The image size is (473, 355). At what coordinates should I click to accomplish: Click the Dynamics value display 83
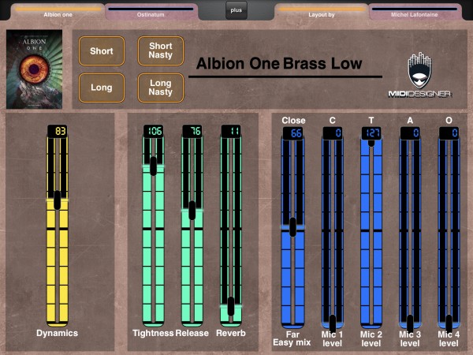pyautogui.click(x=58, y=131)
